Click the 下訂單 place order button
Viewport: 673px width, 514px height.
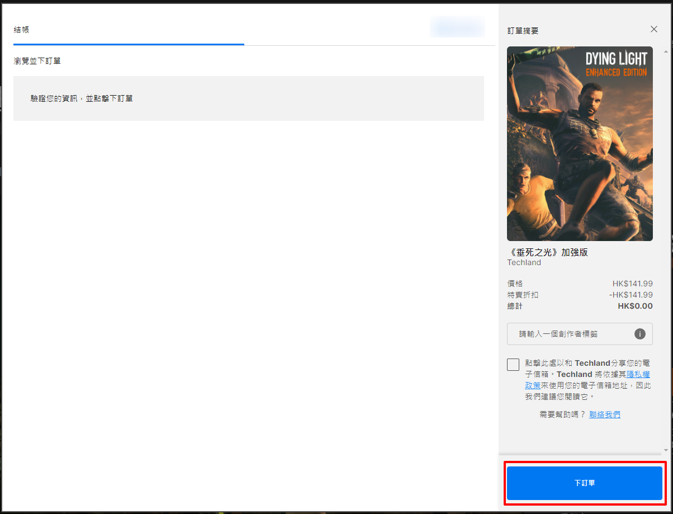coord(585,483)
